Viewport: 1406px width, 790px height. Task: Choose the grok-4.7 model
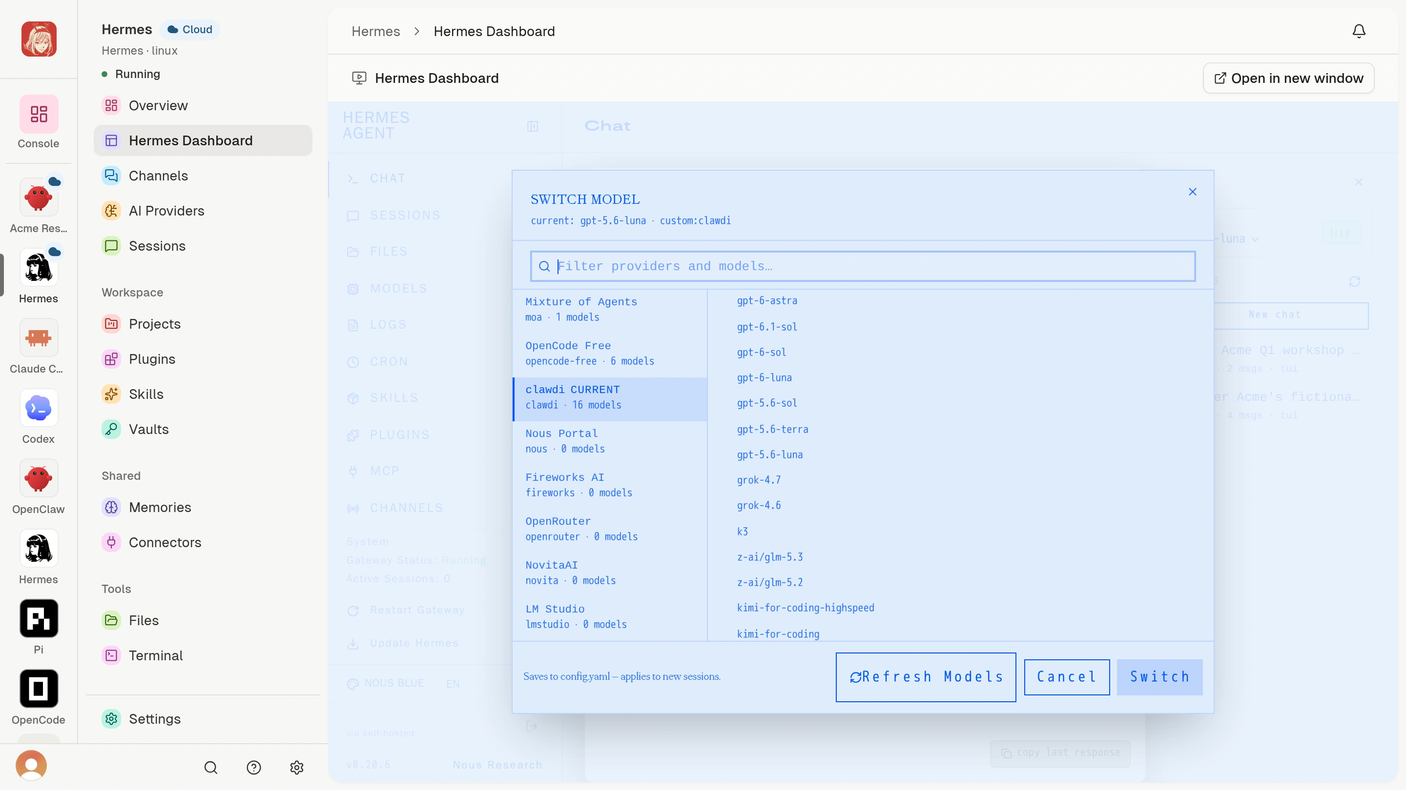(759, 480)
